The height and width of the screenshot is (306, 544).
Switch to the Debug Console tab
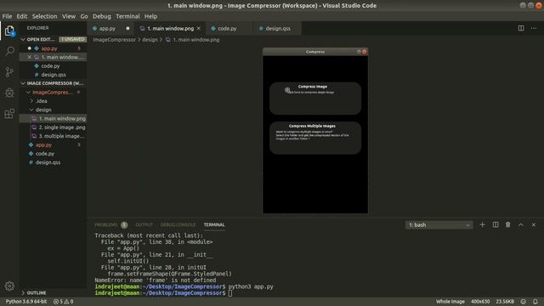coord(178,224)
